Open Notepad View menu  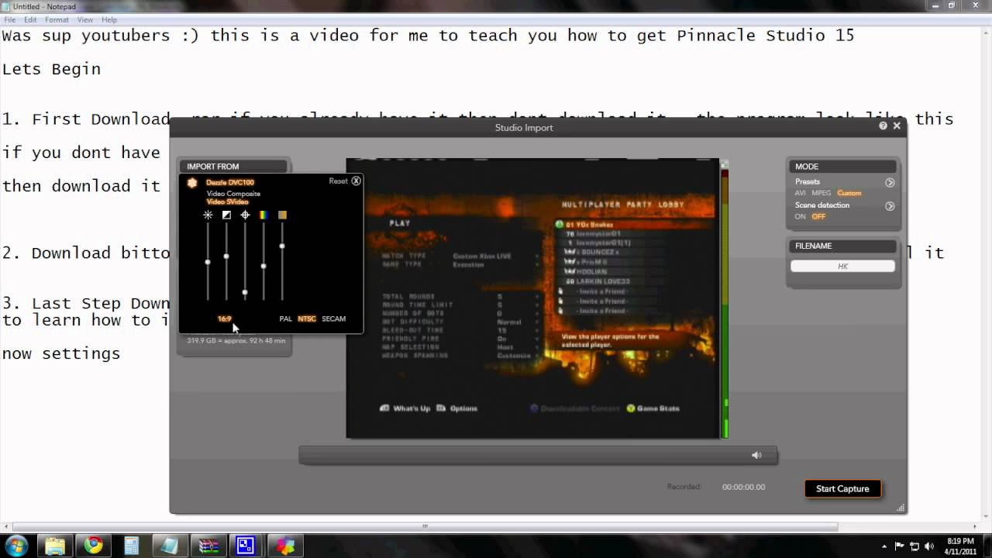coord(85,19)
